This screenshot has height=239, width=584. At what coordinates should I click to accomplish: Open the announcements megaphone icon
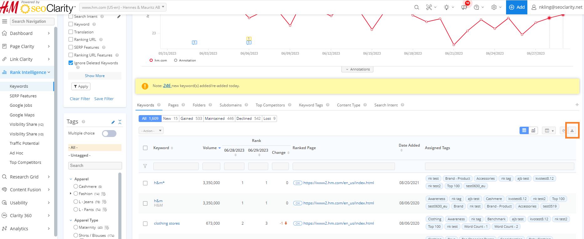(x=464, y=7)
